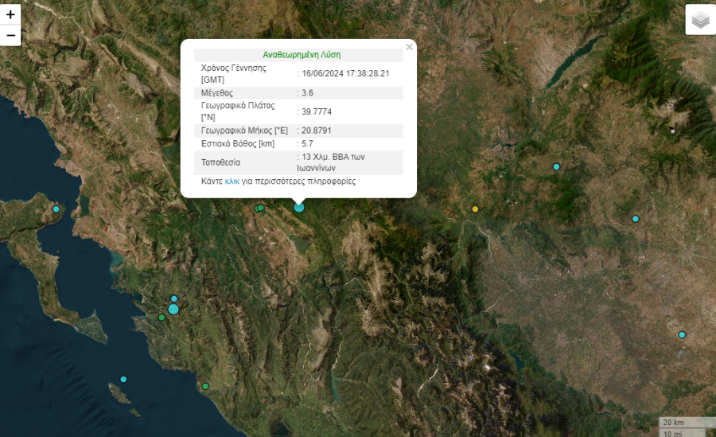
Task: Select the green marker on the southern coastline
Action: [205, 387]
